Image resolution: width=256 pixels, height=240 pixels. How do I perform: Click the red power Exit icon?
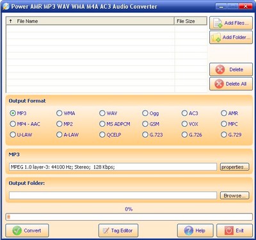pos(229,230)
